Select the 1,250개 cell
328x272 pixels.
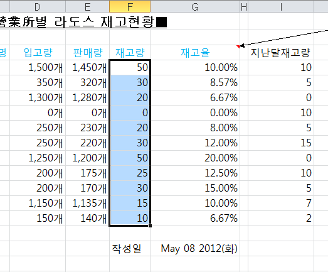(38, 158)
